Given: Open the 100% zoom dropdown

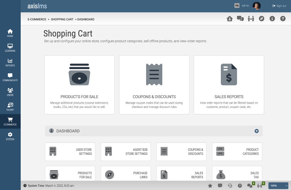Looking at the screenshot, I should tap(278, 185).
